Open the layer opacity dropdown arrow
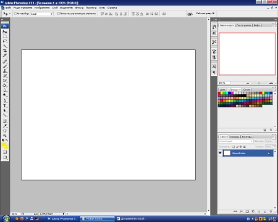 (274, 141)
